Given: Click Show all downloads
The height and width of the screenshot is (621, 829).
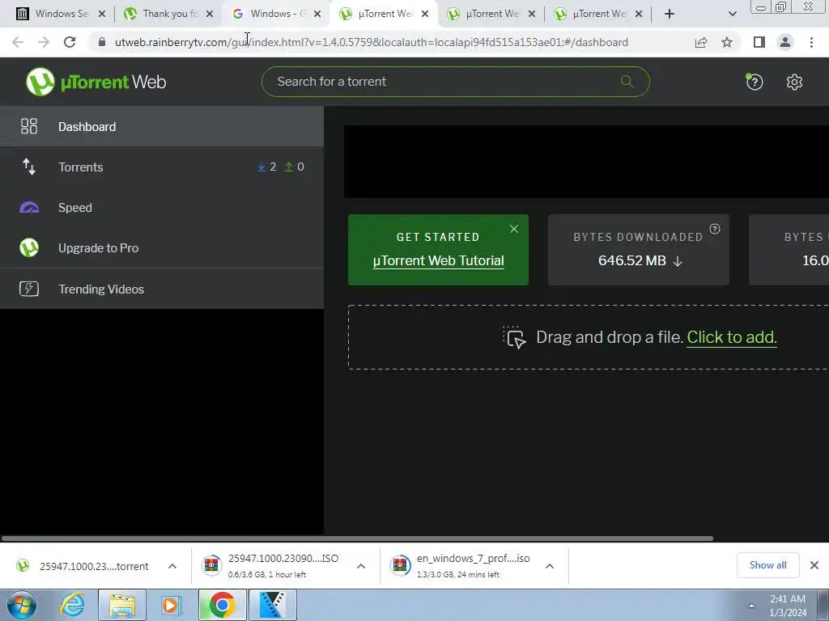Looking at the screenshot, I should (x=767, y=565).
